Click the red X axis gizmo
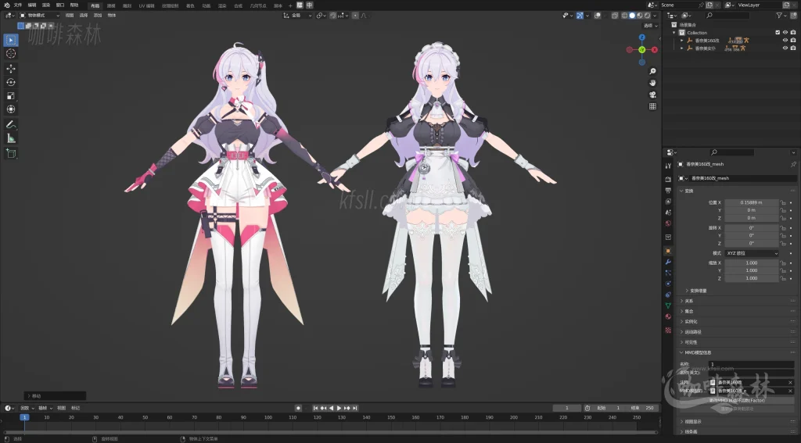The height and width of the screenshot is (443, 801). point(655,50)
